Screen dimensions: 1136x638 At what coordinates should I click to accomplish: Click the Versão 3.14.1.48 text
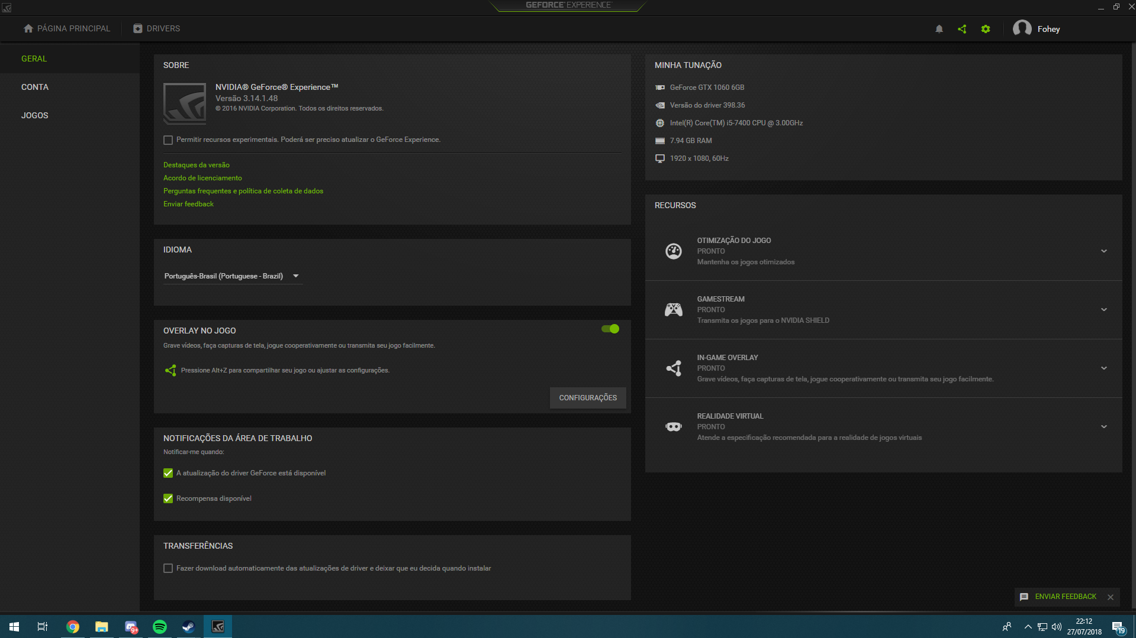tap(246, 98)
